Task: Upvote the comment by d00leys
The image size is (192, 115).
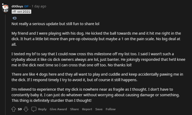Action: (14, 109)
